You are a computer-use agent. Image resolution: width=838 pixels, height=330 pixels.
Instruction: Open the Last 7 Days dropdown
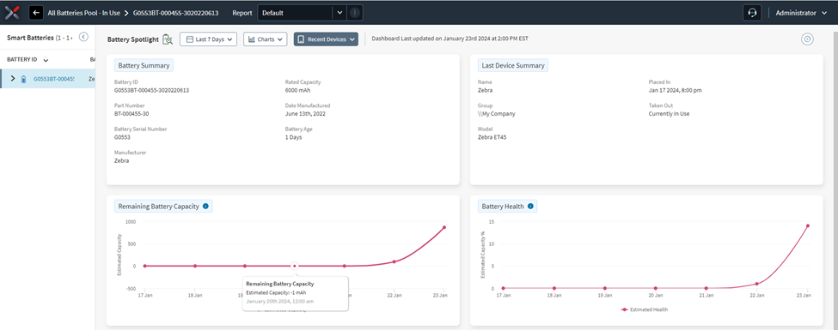pos(208,39)
